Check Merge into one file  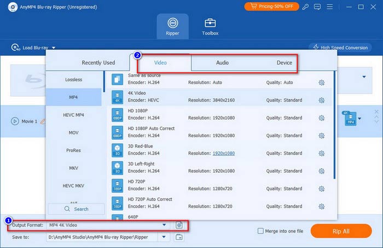coord(260,231)
